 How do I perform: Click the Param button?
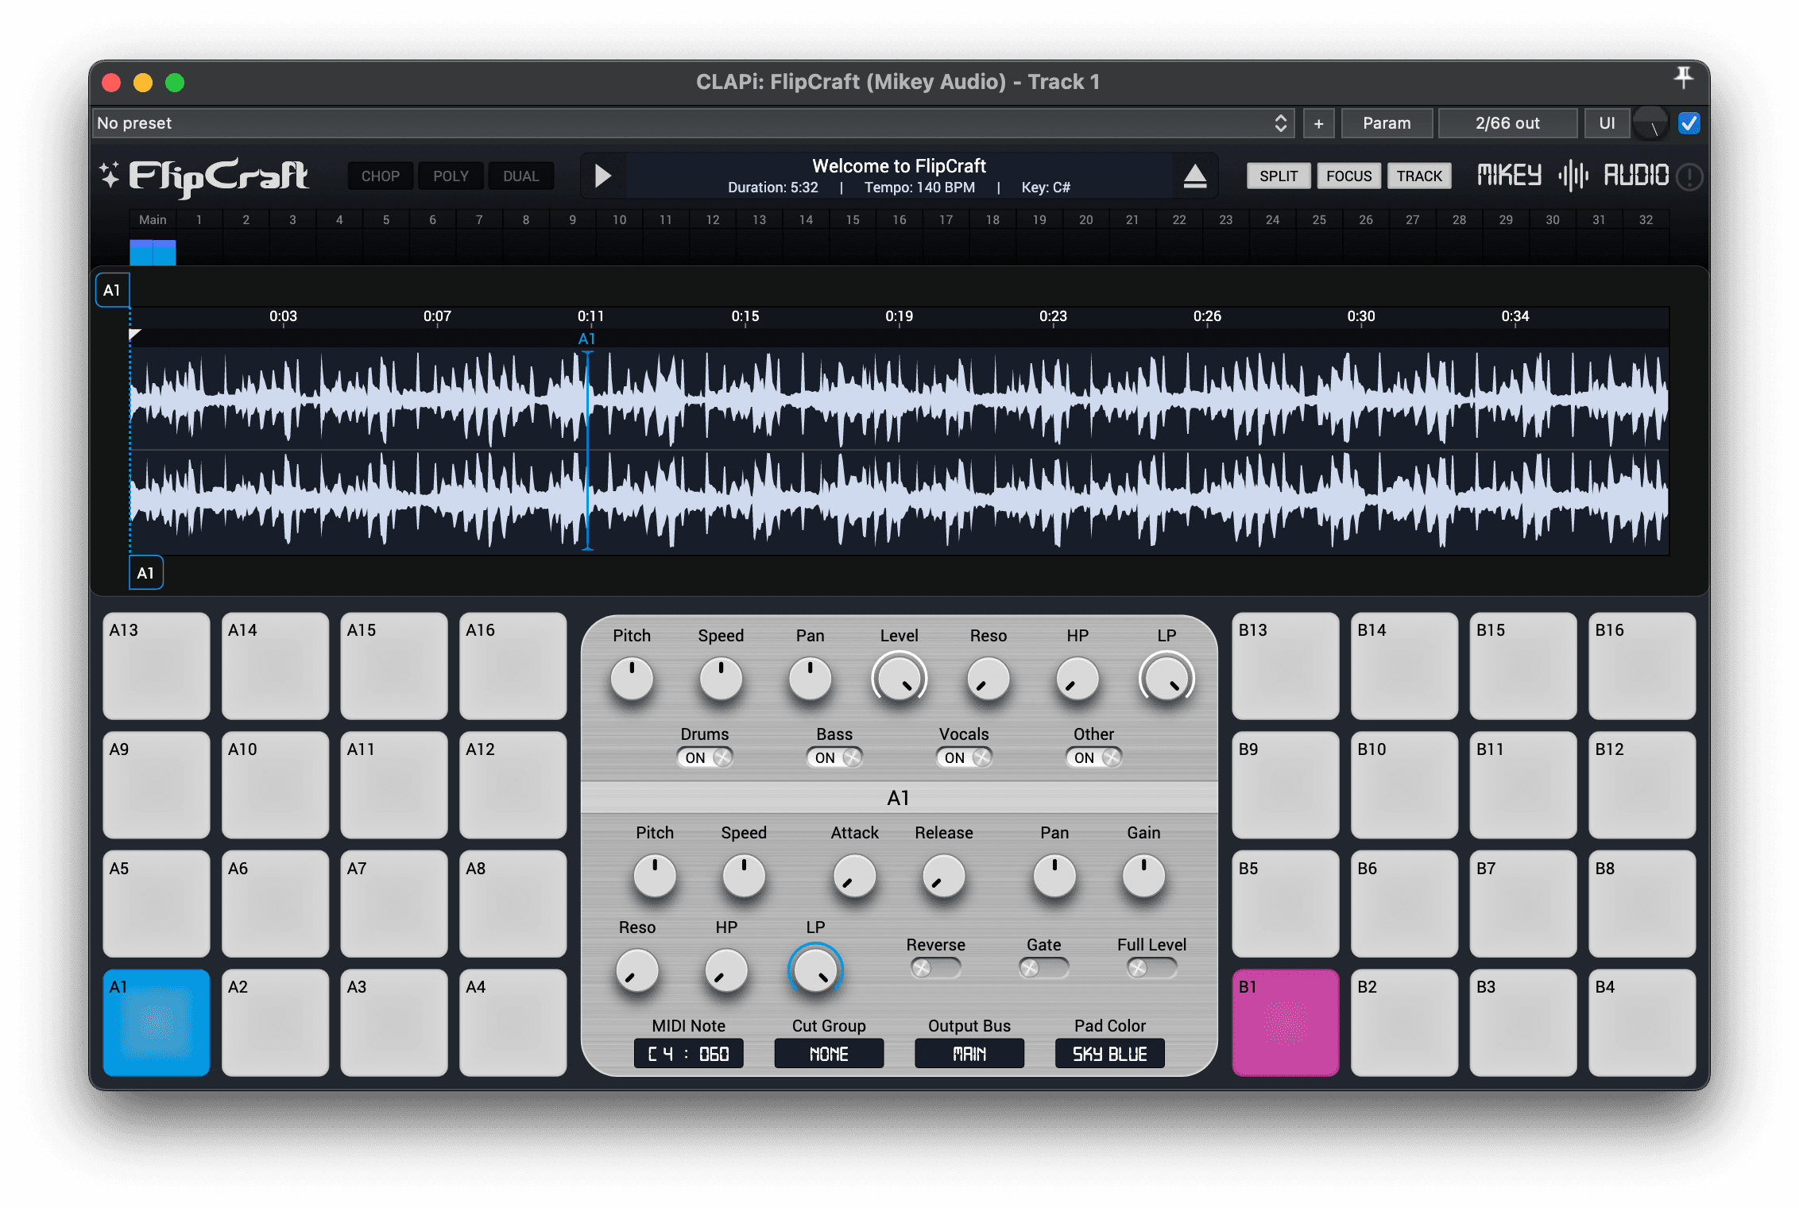1387,123
